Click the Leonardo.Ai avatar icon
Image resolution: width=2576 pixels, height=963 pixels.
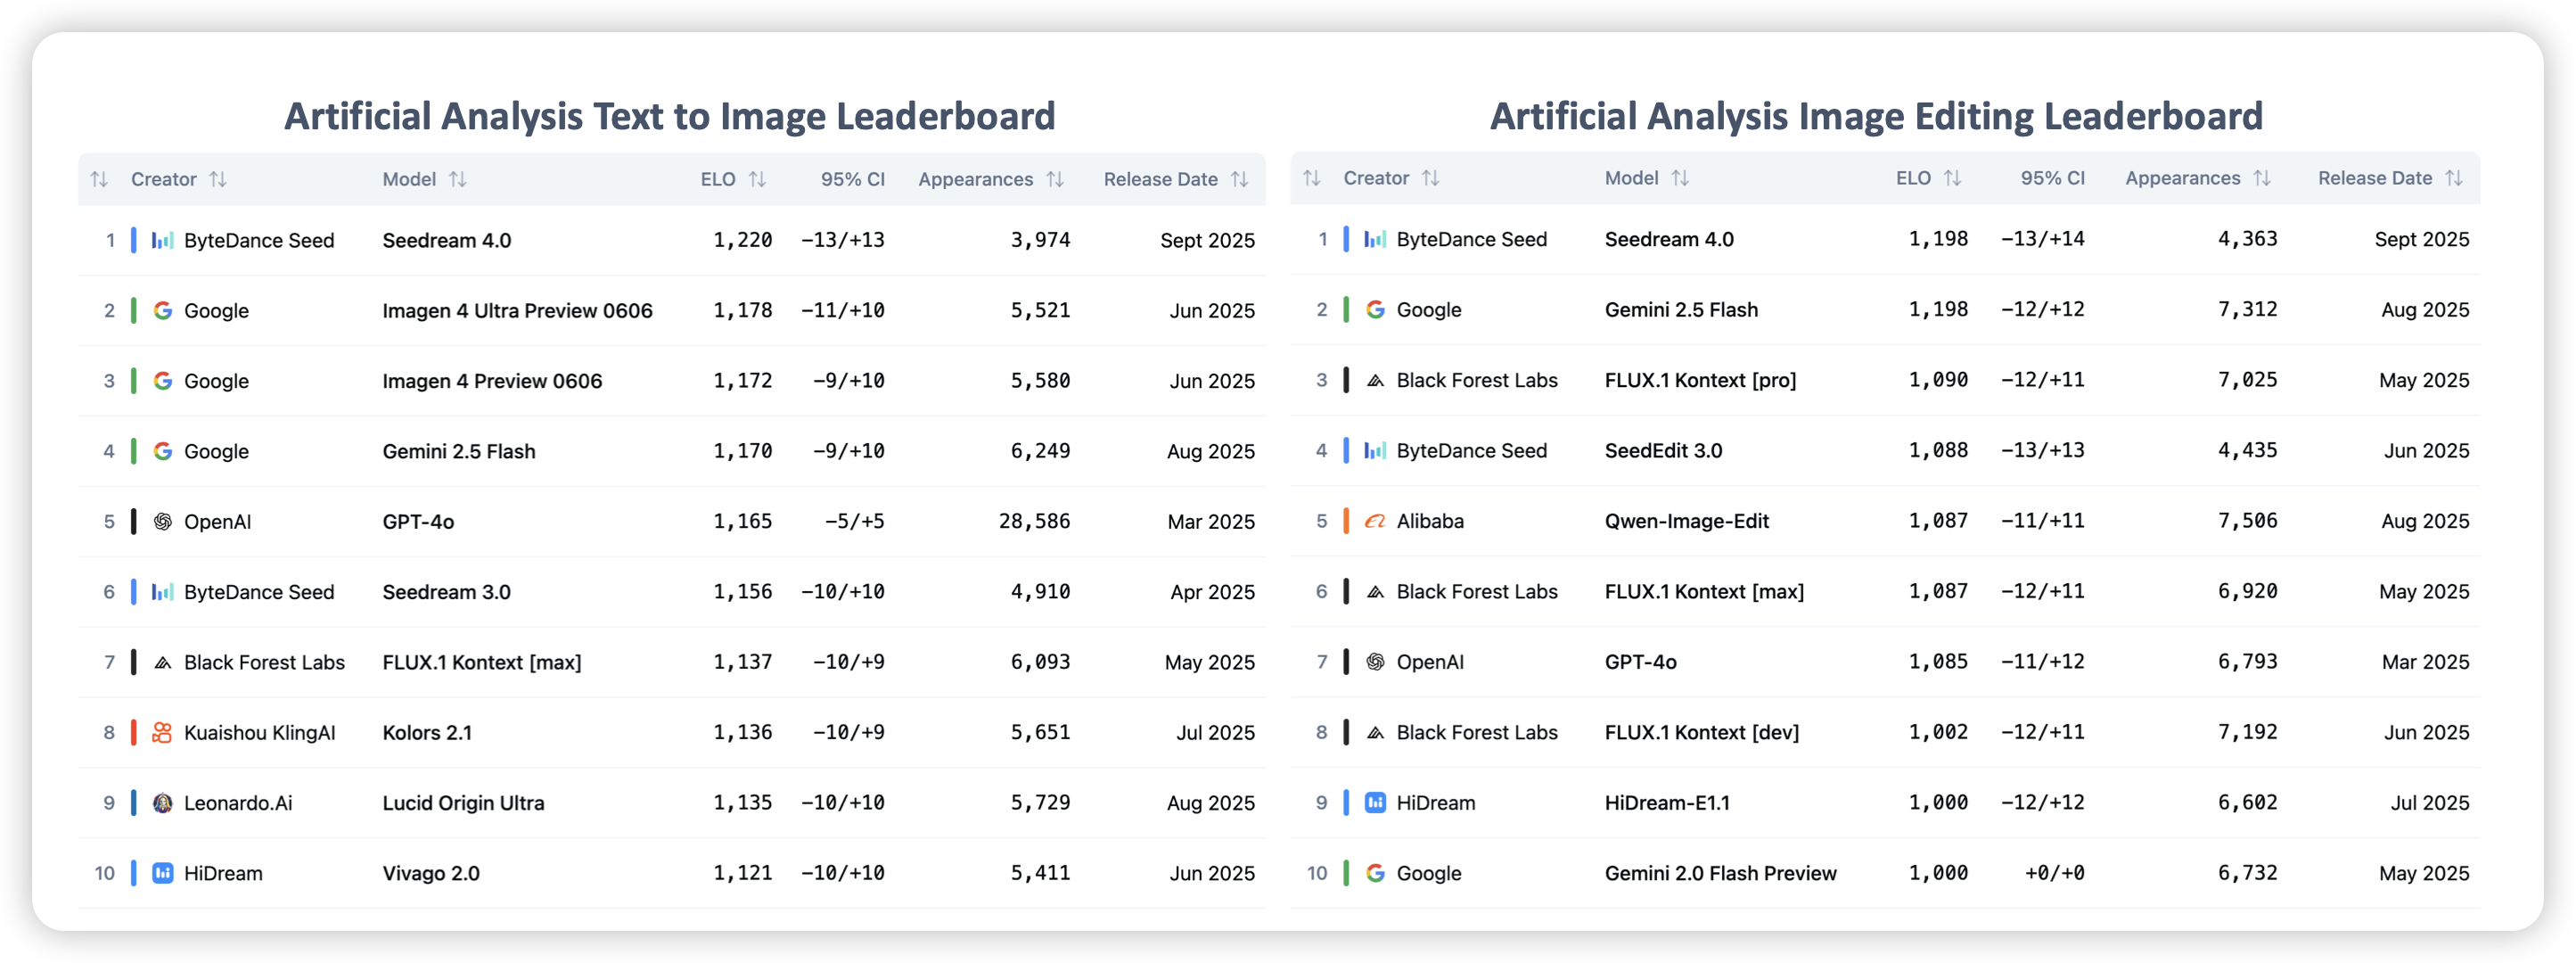[x=162, y=803]
